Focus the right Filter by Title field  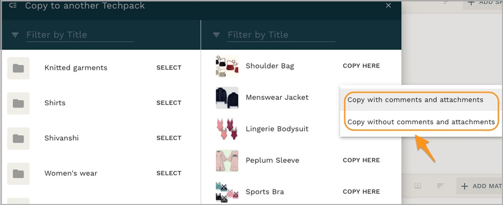click(x=281, y=35)
